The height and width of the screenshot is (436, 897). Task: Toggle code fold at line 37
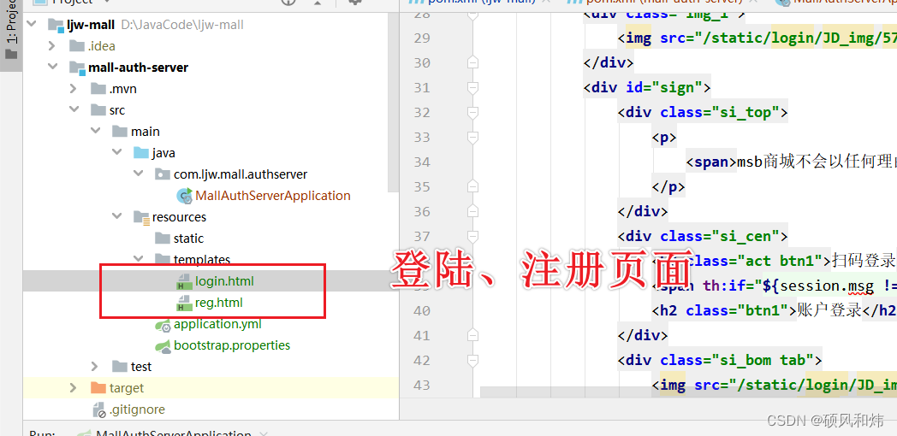pyautogui.click(x=472, y=236)
